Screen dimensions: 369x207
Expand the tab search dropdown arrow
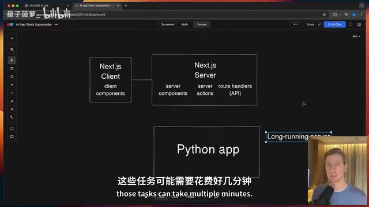tap(362, 6)
